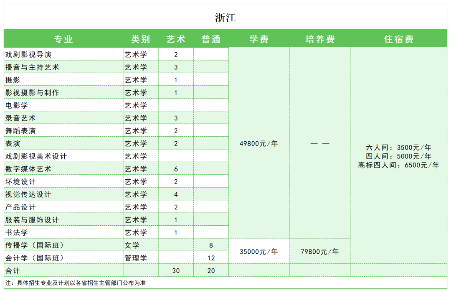Click the art total 30
451x293 pixels.
(x=176, y=270)
